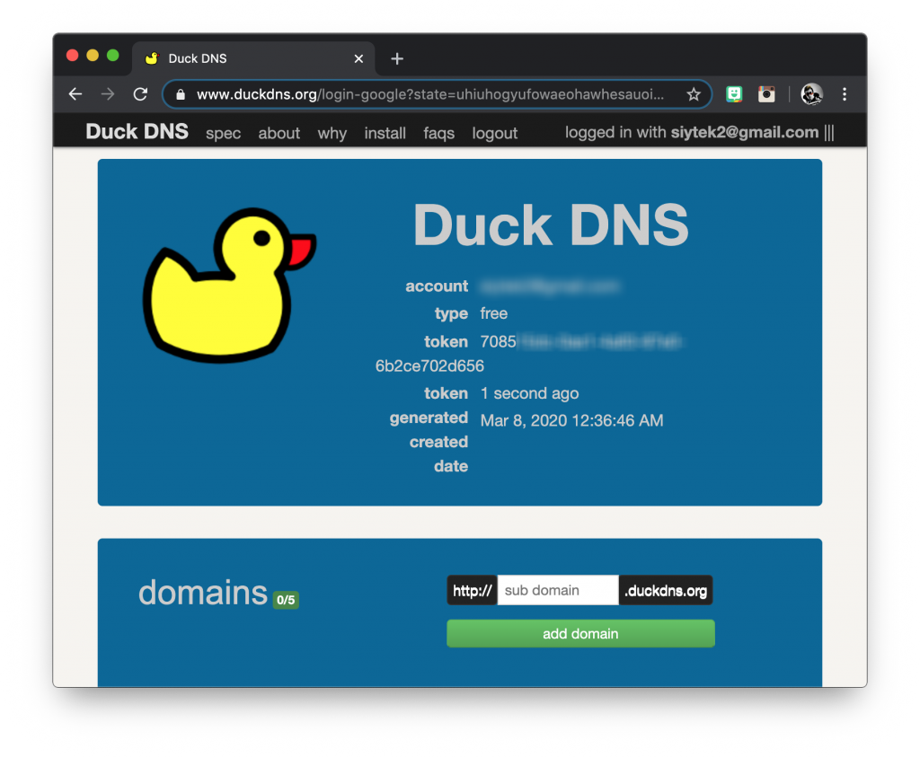Log out via the logout link

[x=495, y=134]
